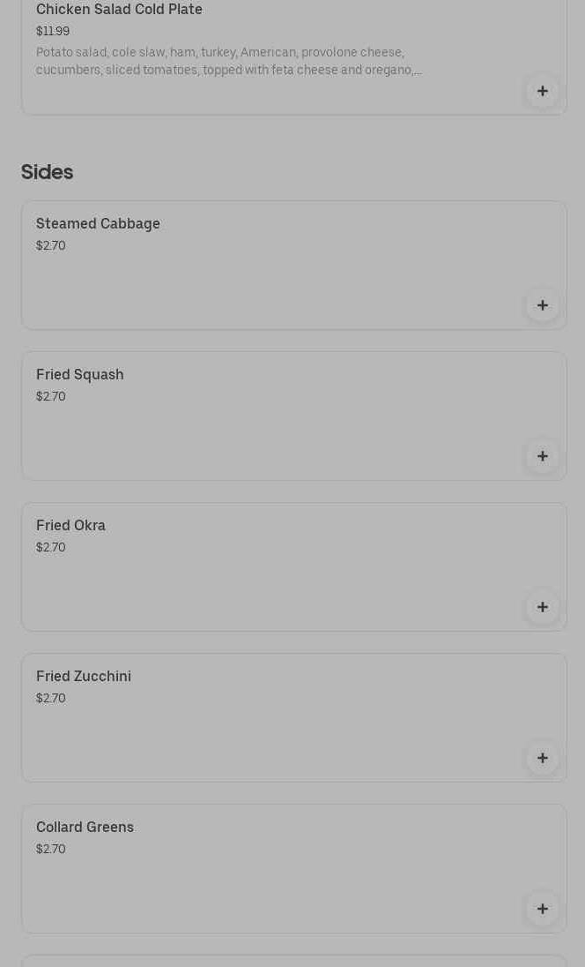This screenshot has height=967, width=585.
Task: Open the Fried Squash item title
Action: click(x=80, y=375)
